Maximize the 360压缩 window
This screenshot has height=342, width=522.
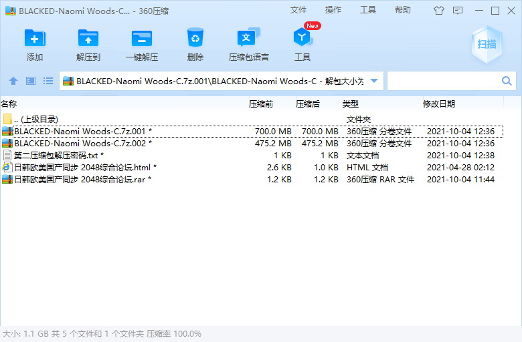click(x=495, y=11)
